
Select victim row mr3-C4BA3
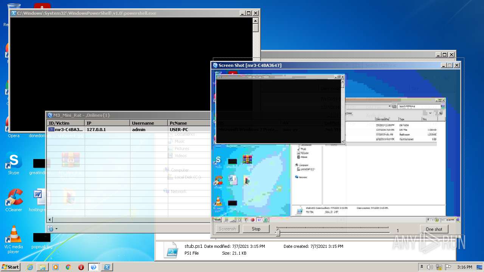(x=129, y=130)
